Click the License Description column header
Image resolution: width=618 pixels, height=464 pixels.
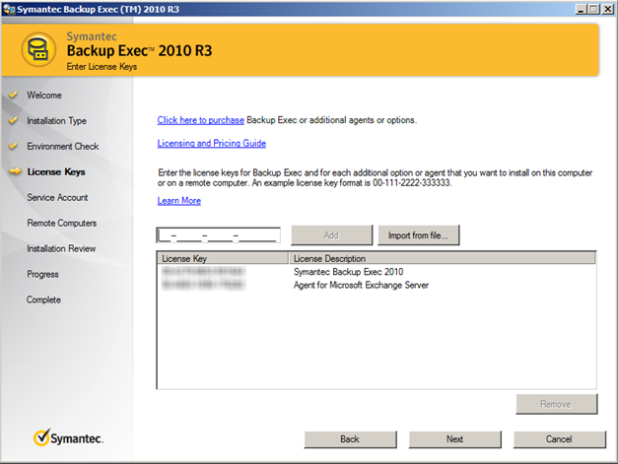443,258
